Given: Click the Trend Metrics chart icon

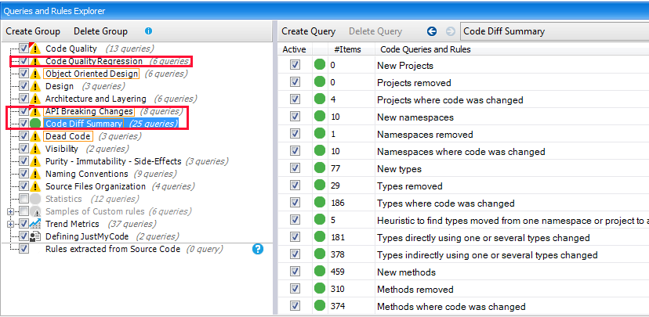Looking at the screenshot, I should tap(35, 224).
